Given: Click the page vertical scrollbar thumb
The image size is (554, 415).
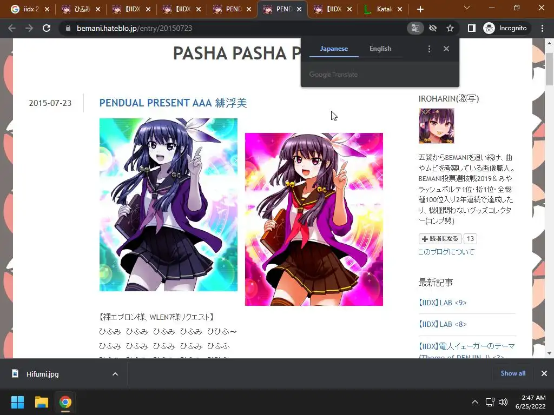Looking at the screenshot, I should (x=549, y=69).
